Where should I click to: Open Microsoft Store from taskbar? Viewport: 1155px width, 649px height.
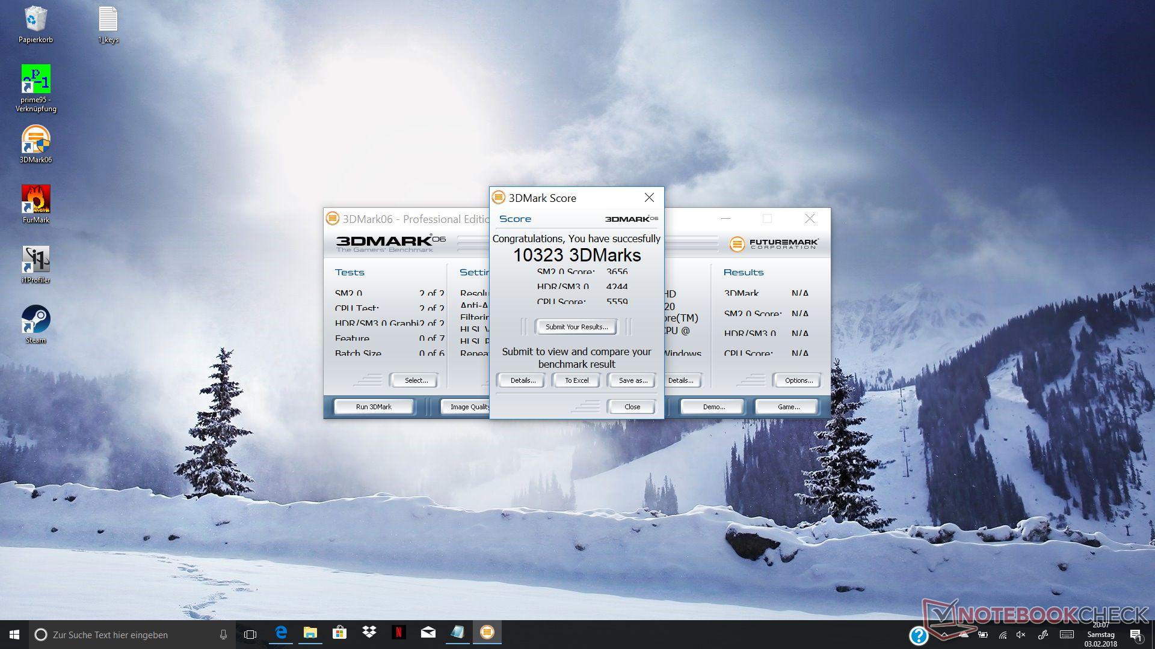click(x=339, y=633)
